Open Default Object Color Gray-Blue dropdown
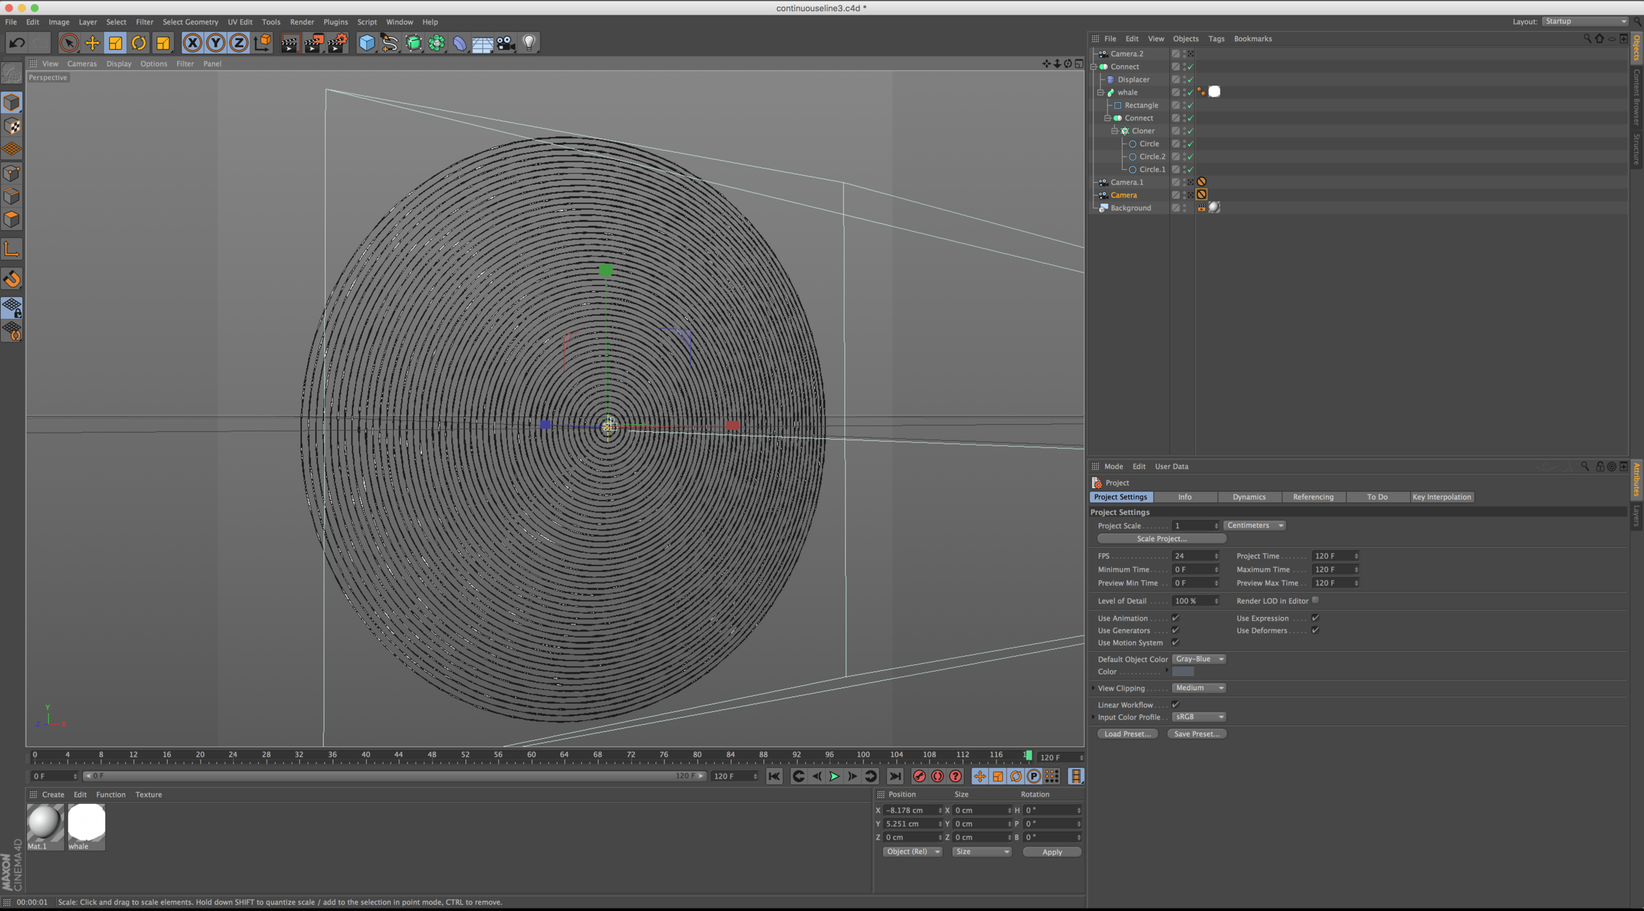Screen dimensions: 1644x911 (1199, 658)
